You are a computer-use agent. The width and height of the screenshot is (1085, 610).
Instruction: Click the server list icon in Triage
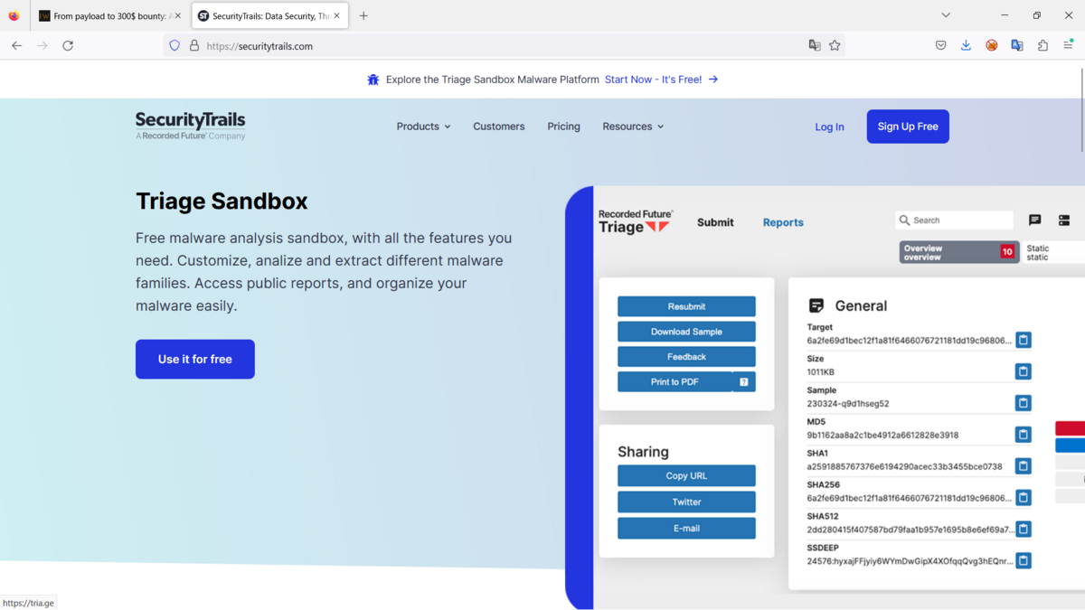pyautogui.click(x=1064, y=221)
